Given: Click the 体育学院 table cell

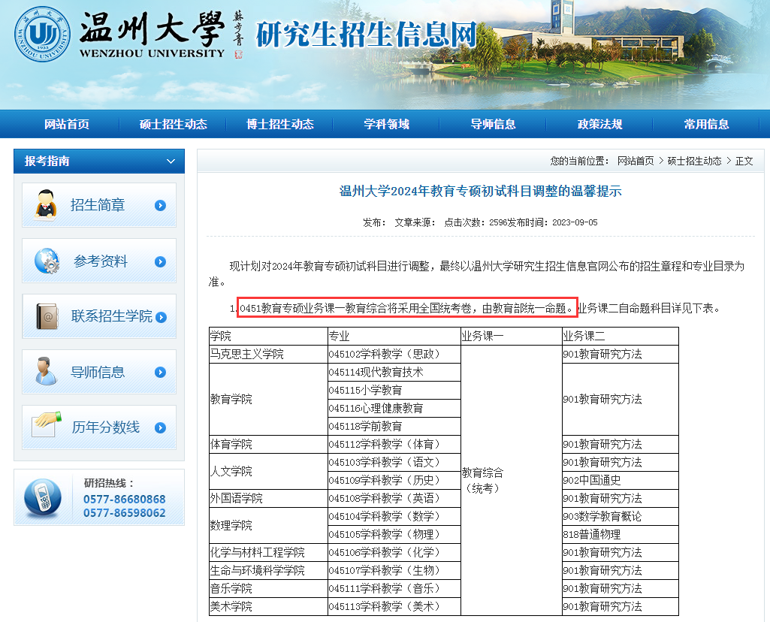Looking at the screenshot, I should pos(268,444).
